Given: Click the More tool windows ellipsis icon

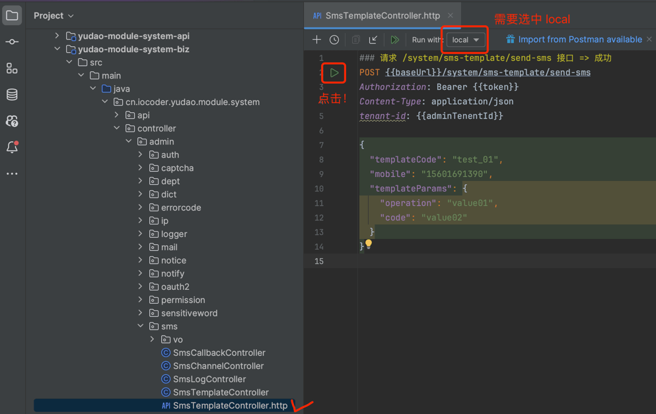Looking at the screenshot, I should [12, 174].
